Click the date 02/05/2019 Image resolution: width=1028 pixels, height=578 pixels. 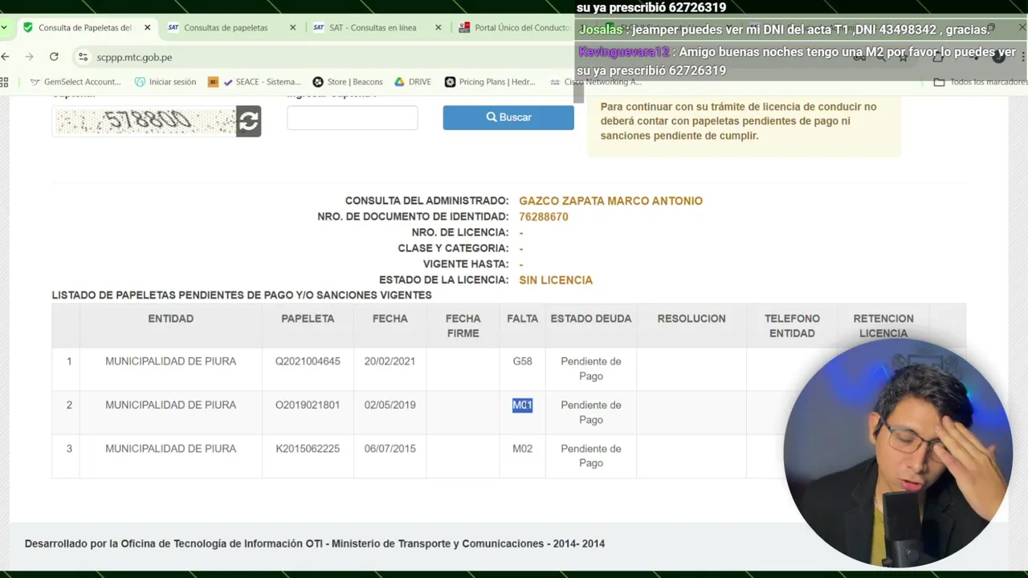tap(390, 405)
